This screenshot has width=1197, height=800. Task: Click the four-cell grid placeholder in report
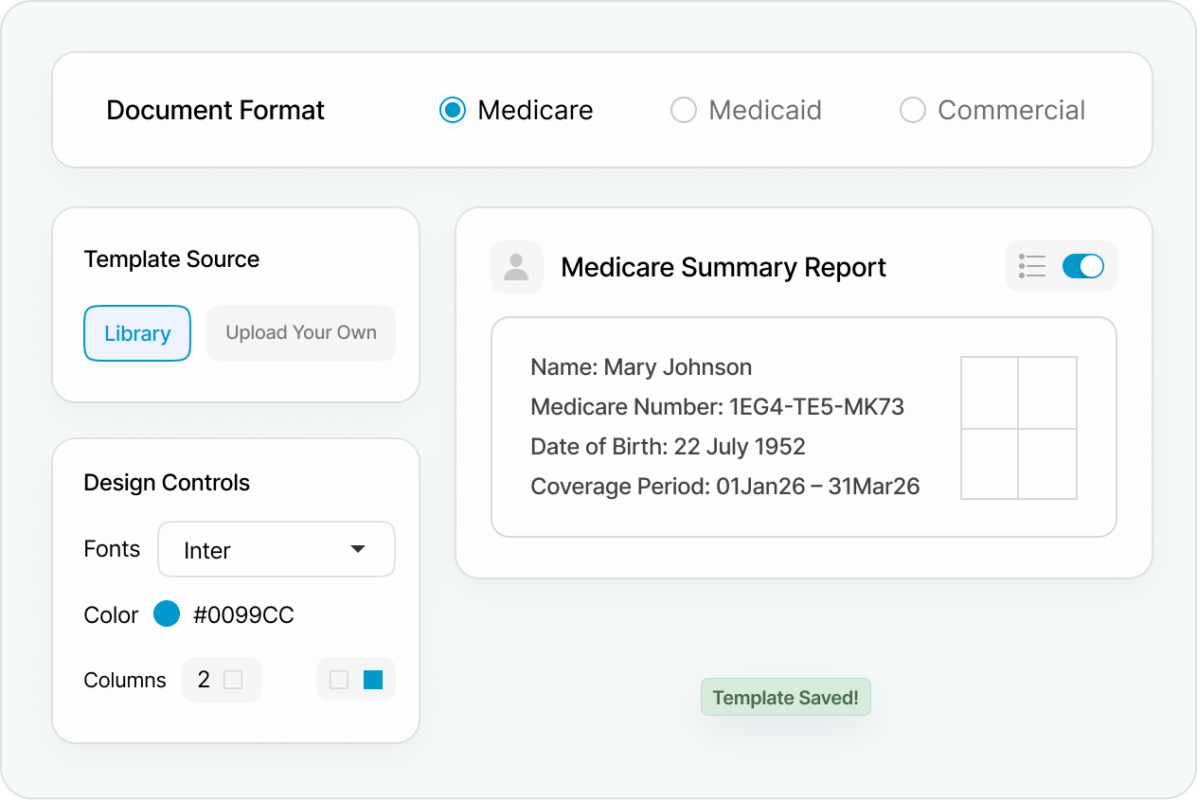pos(1018,428)
